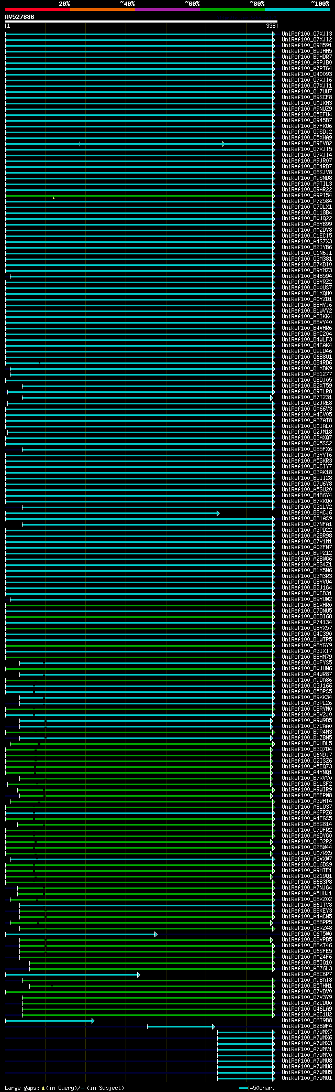Select the UniRef100_A6FPZ6 label
The height and width of the screenshot is (1092, 335).
coord(307,812)
